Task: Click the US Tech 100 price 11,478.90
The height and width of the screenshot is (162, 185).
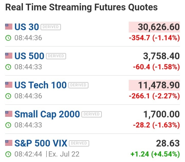Action: [x=159, y=85]
